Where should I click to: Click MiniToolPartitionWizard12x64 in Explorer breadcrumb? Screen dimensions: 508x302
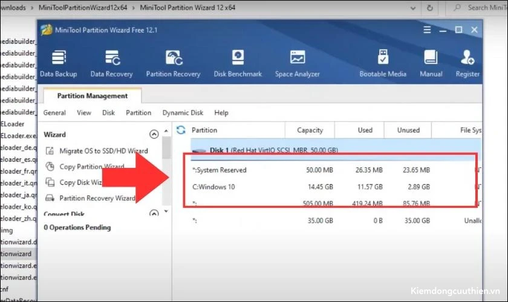[x=83, y=7]
